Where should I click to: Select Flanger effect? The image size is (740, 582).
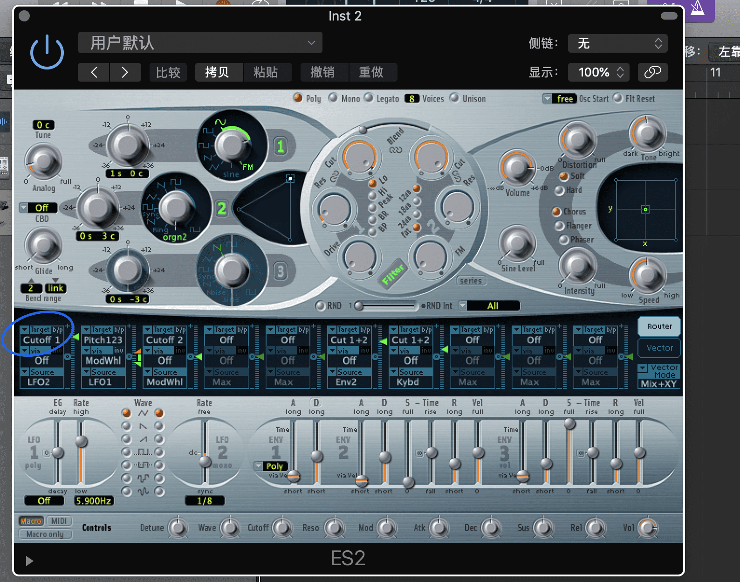tap(560, 226)
